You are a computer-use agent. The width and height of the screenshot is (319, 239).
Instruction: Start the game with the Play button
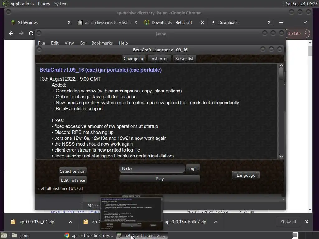159,179
